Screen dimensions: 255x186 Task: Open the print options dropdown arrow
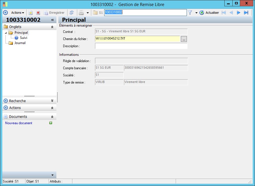[88, 13]
